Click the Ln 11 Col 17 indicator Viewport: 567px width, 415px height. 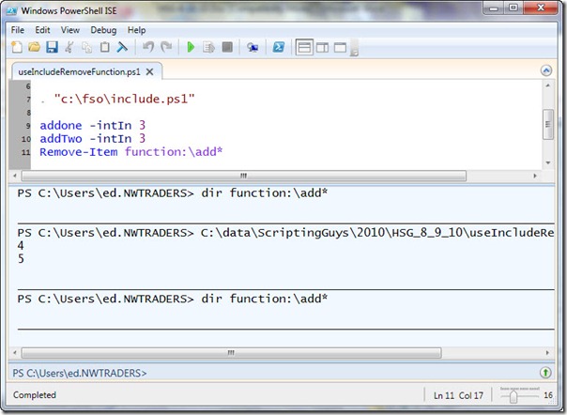tap(458, 395)
